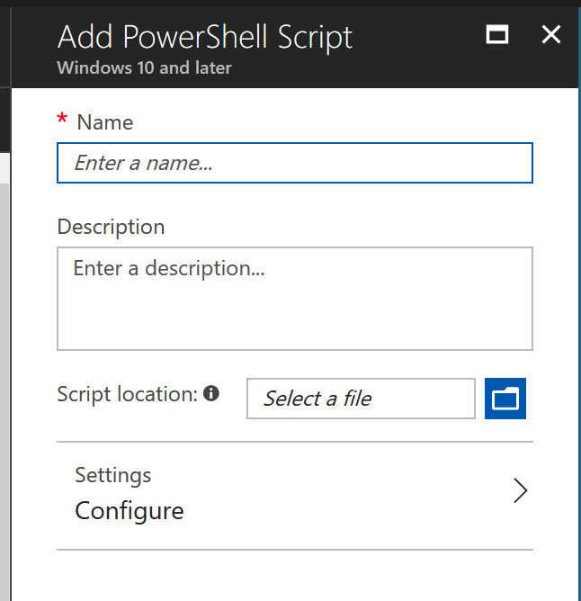Image resolution: width=581 pixels, height=601 pixels.
Task: Focus the 'Enter a name...' input field
Action: pos(295,163)
